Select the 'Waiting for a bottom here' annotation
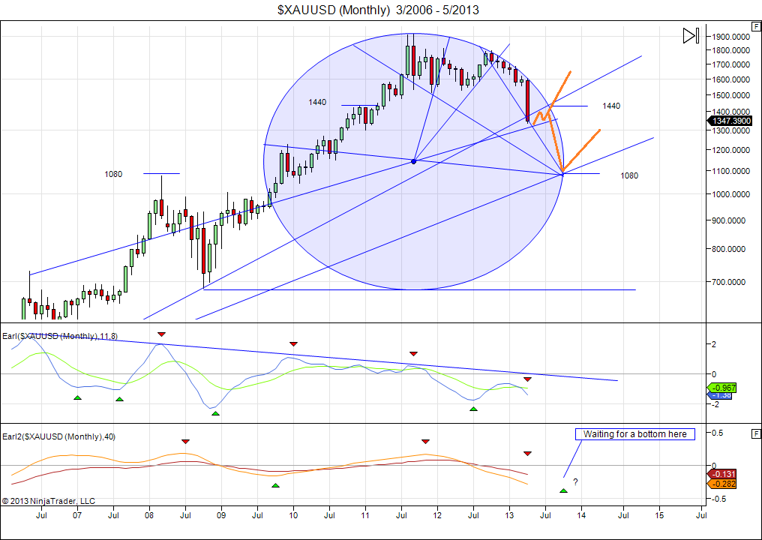762x540 pixels. coord(634,434)
